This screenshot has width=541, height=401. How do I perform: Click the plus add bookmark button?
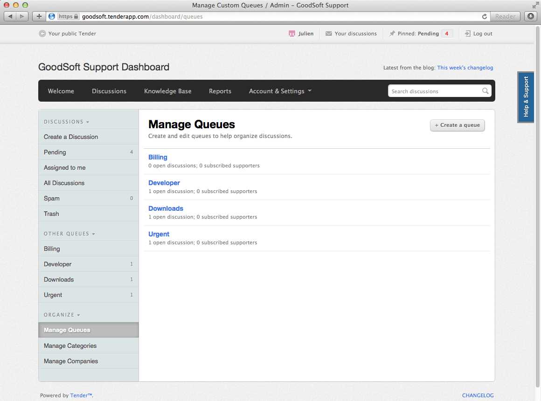39,16
